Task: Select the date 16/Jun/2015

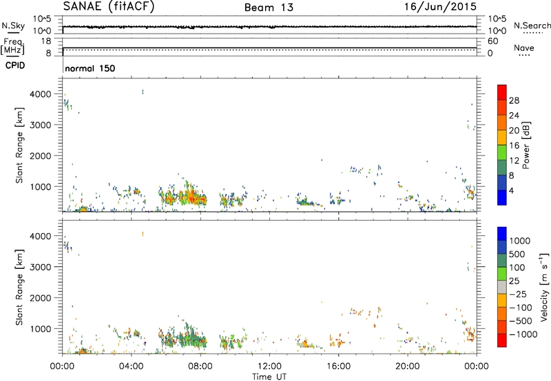Action: click(440, 7)
